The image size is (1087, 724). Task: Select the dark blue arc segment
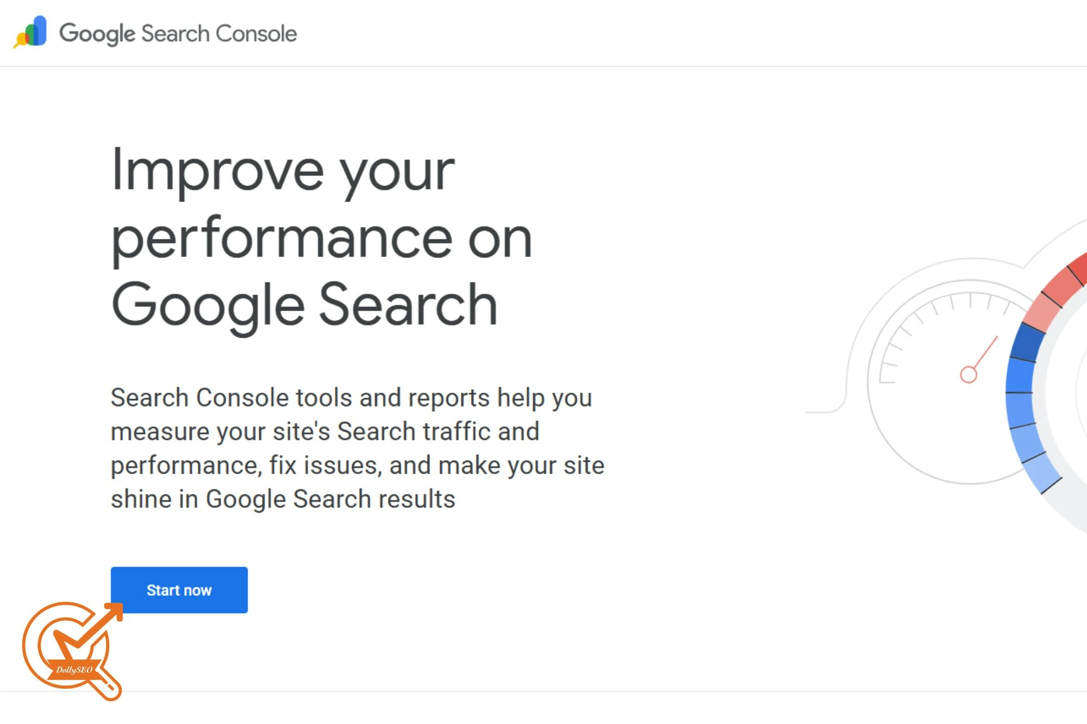pos(1027,342)
